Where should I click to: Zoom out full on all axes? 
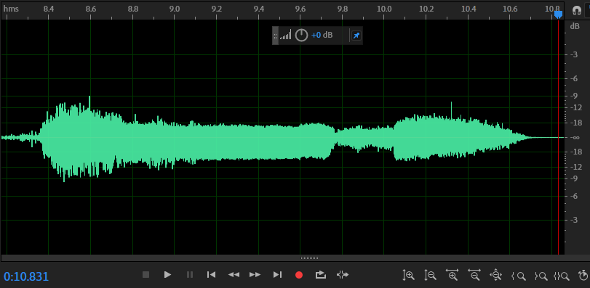coord(496,275)
